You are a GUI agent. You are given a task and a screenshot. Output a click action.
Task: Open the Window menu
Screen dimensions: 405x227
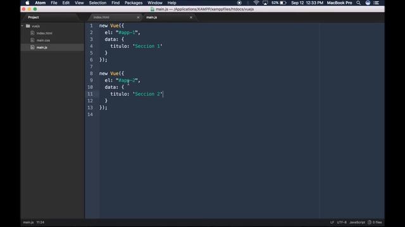(x=155, y=3)
